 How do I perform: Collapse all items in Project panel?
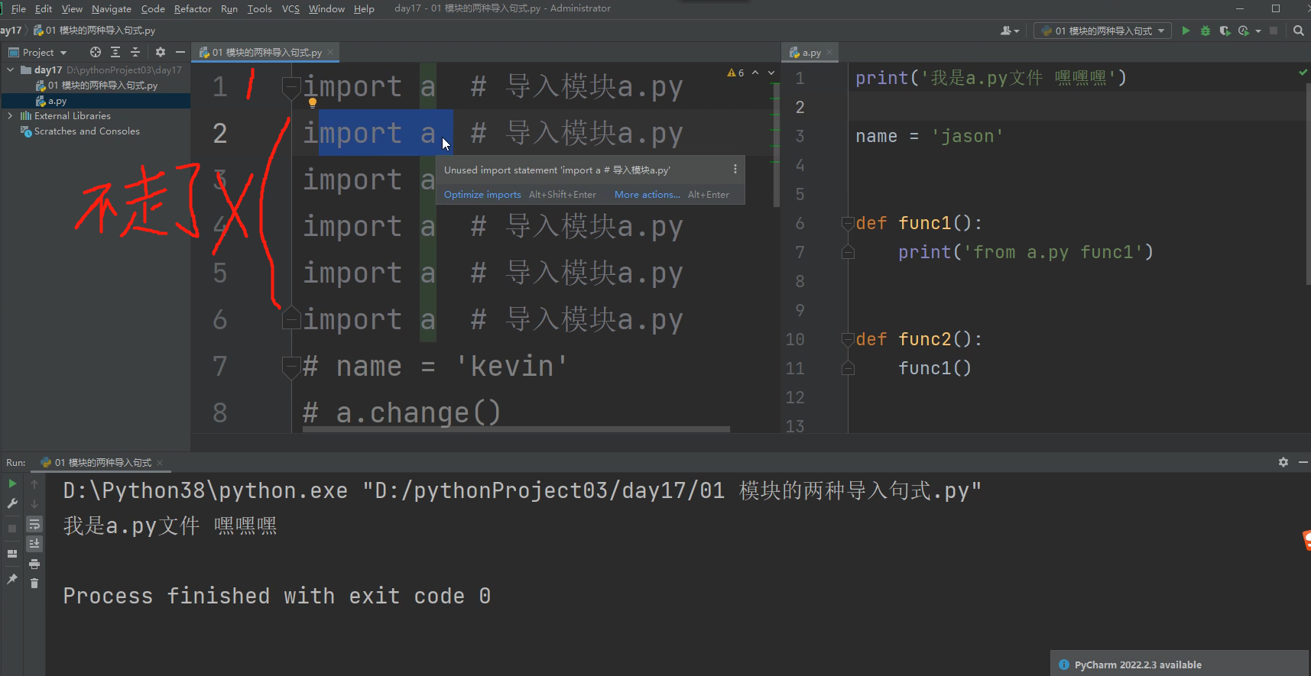(135, 52)
